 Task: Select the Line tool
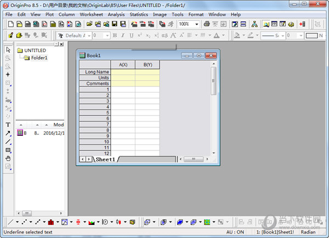click(8, 142)
